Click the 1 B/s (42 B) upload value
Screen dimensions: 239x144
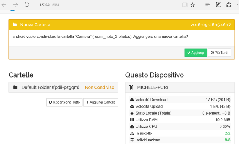click(x=220, y=107)
